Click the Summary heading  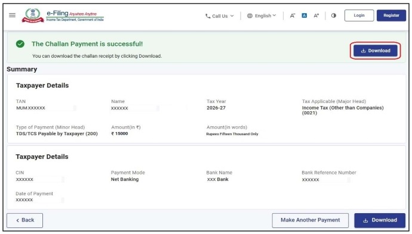pos(22,70)
